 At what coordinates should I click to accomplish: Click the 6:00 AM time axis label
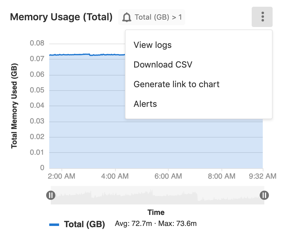click(168, 176)
